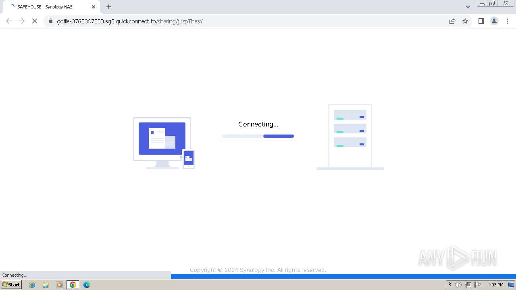Go back to the previous page

pyautogui.click(x=9, y=21)
